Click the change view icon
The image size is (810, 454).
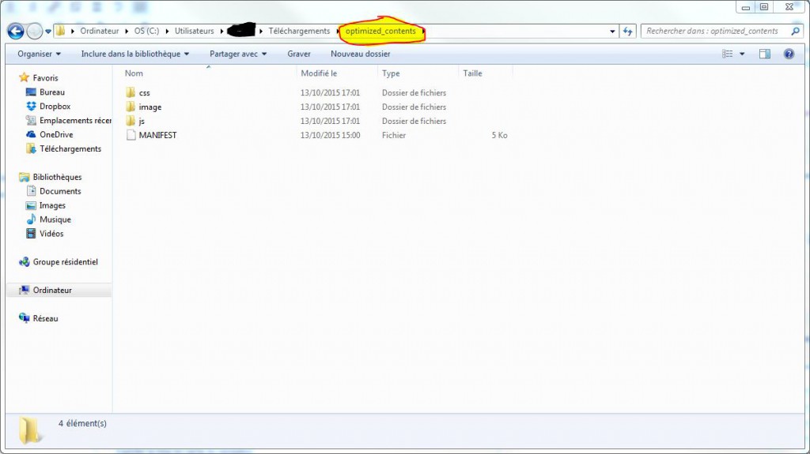click(x=728, y=54)
